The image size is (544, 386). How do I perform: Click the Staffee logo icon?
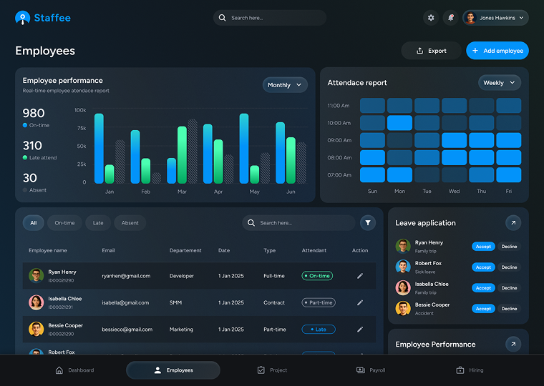pos(23,18)
